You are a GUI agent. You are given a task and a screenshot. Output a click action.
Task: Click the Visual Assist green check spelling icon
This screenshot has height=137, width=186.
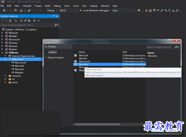click(173, 11)
